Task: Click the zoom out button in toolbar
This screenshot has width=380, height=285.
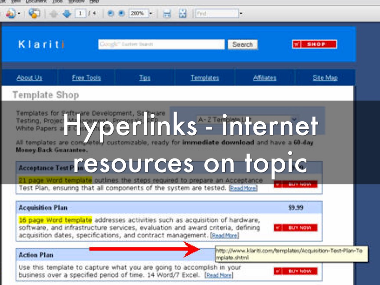Action: [x=110, y=14]
